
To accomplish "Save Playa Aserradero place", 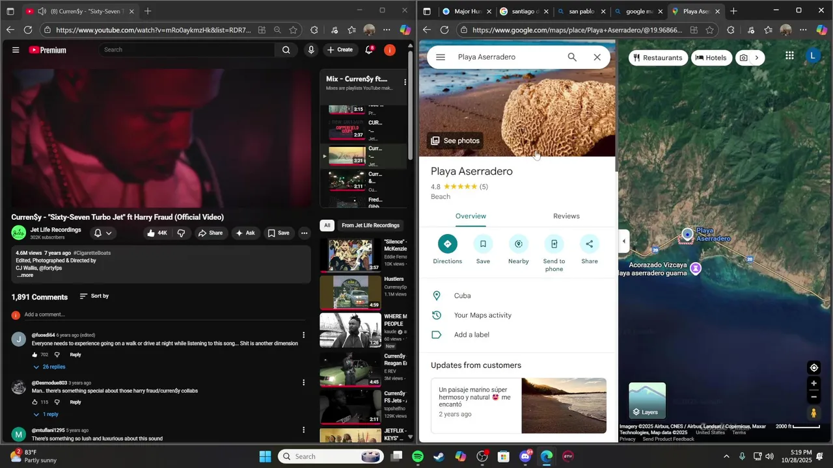I will click(483, 250).
